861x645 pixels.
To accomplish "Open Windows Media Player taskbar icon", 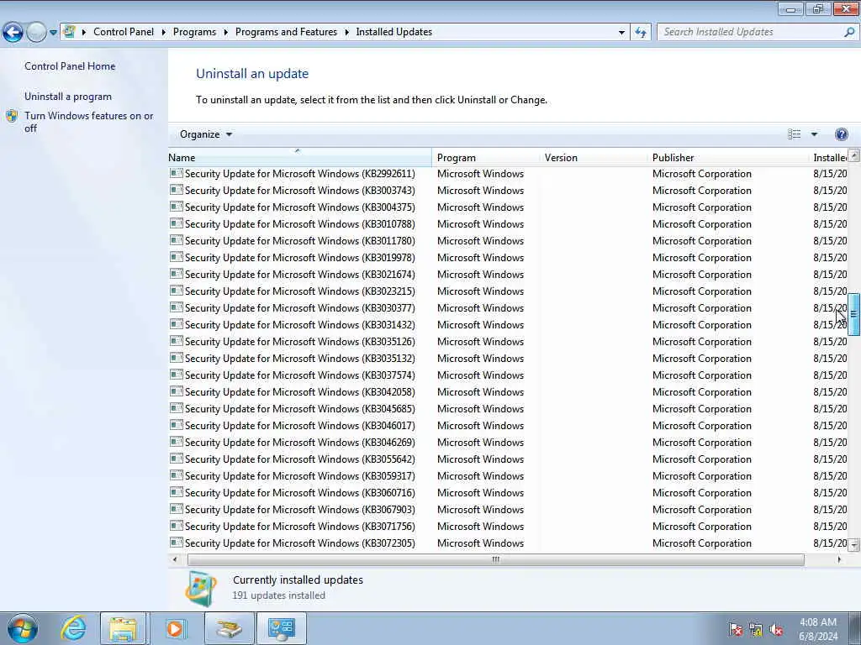I will coord(176,628).
